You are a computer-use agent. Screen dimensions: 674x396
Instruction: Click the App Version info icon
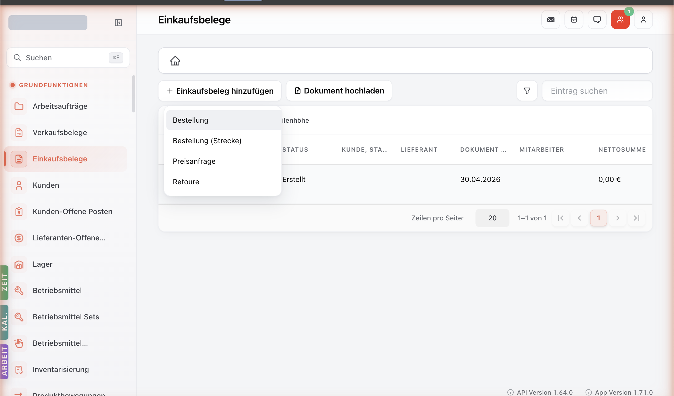(x=588, y=392)
